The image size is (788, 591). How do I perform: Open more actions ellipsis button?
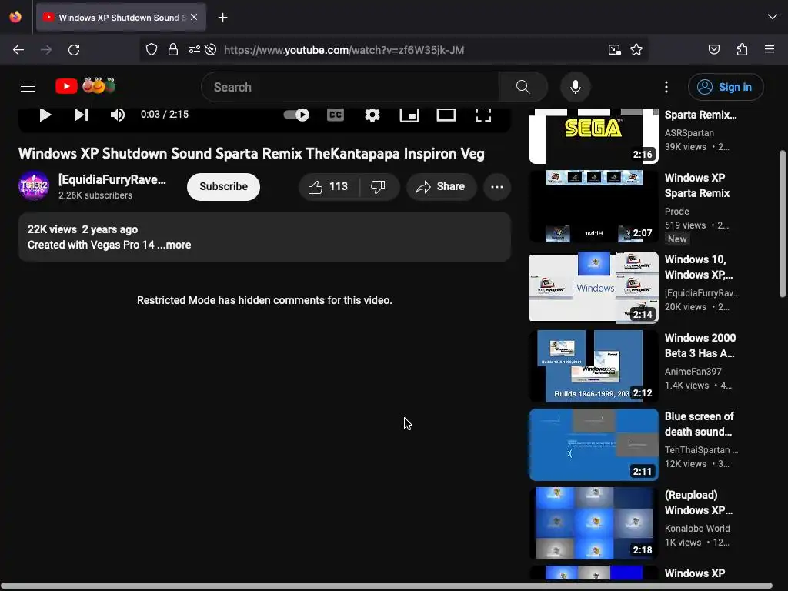(497, 187)
